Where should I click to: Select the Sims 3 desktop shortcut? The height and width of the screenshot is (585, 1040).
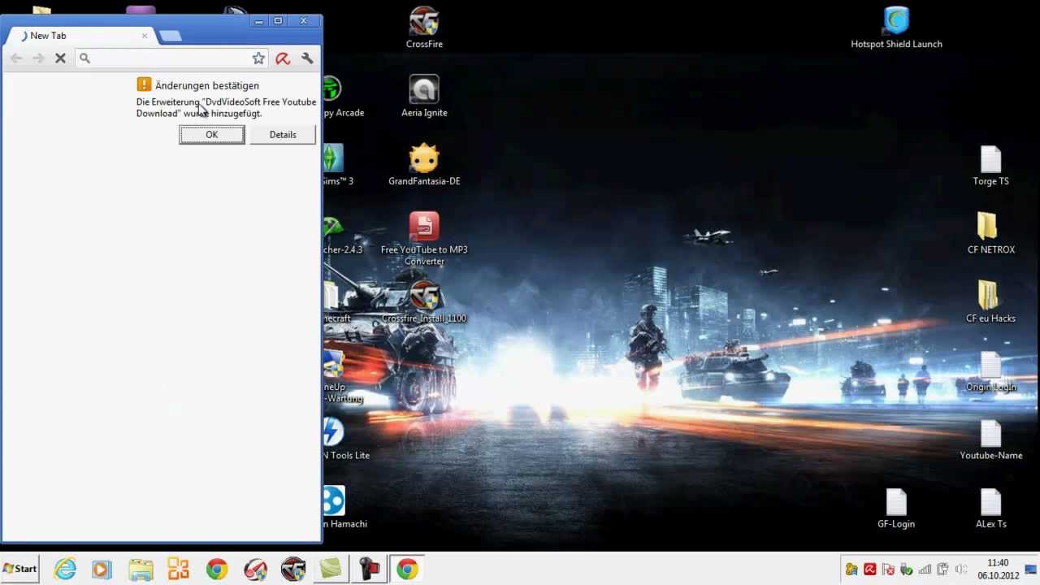[x=338, y=165]
